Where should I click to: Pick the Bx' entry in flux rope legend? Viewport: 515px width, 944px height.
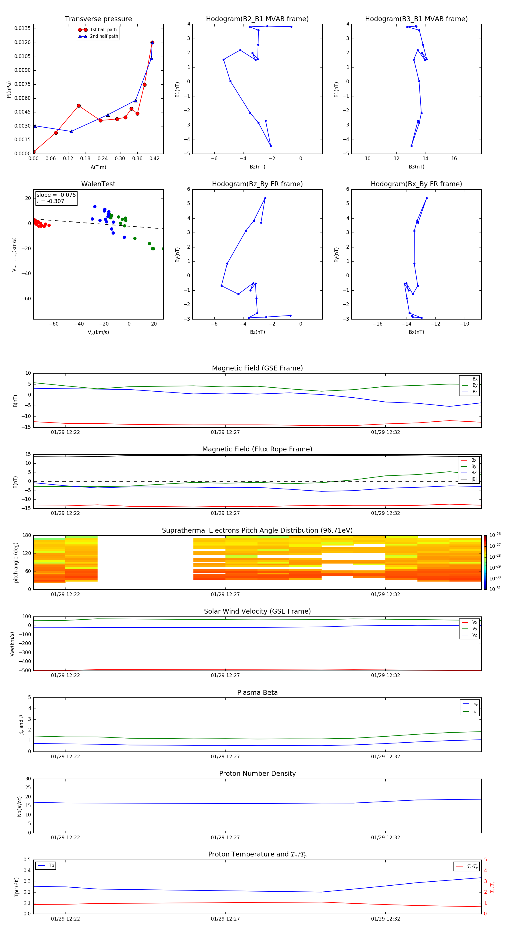(x=469, y=460)
